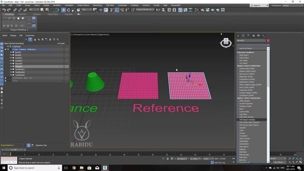Activate the Select and Place tool
This screenshot has height=171, width=304.
(x=78, y=9)
